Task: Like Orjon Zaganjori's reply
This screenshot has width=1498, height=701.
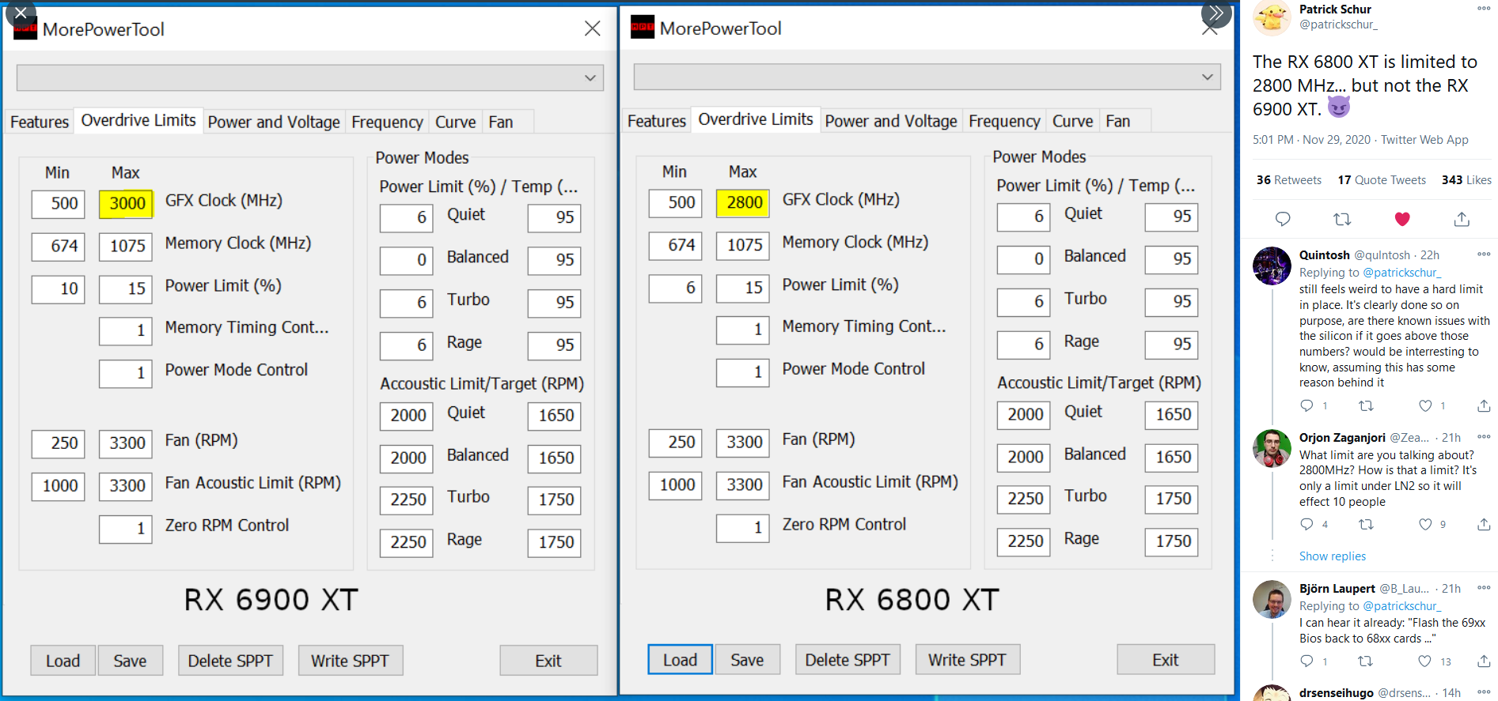Action: pyautogui.click(x=1425, y=524)
